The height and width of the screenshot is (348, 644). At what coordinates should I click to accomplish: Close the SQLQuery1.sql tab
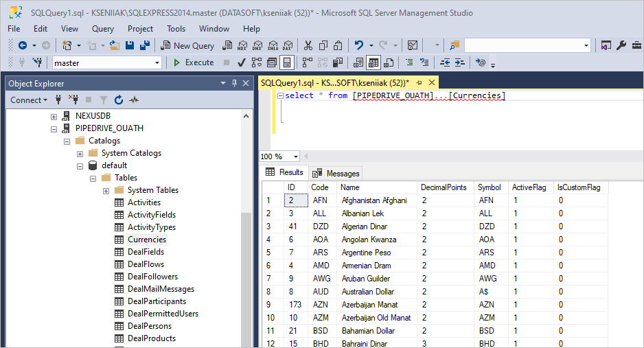click(432, 82)
